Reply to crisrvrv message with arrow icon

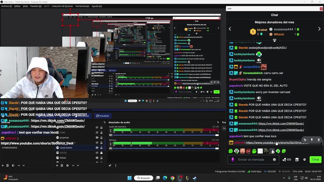point(305,140)
